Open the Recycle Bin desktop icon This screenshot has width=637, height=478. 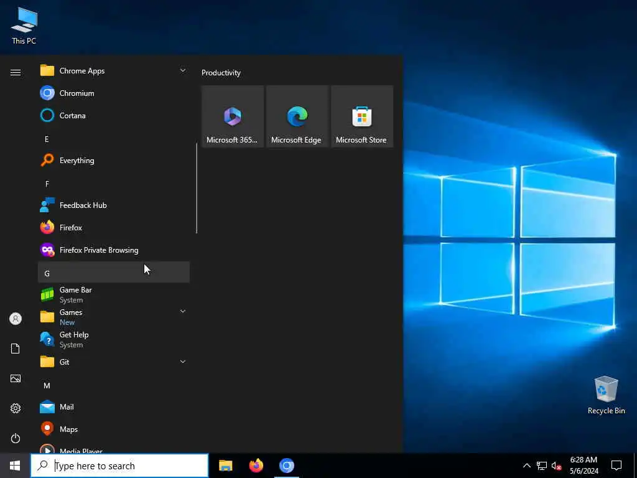click(x=606, y=395)
